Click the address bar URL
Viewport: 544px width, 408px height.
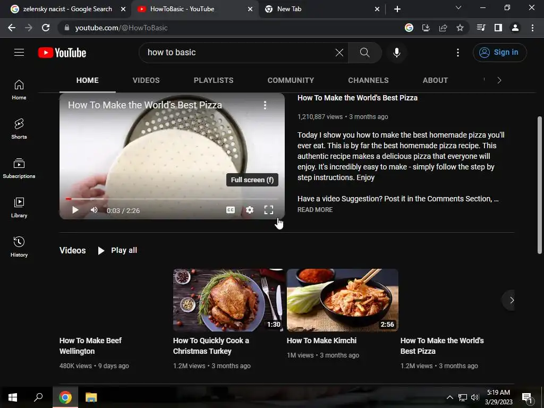pos(122,28)
